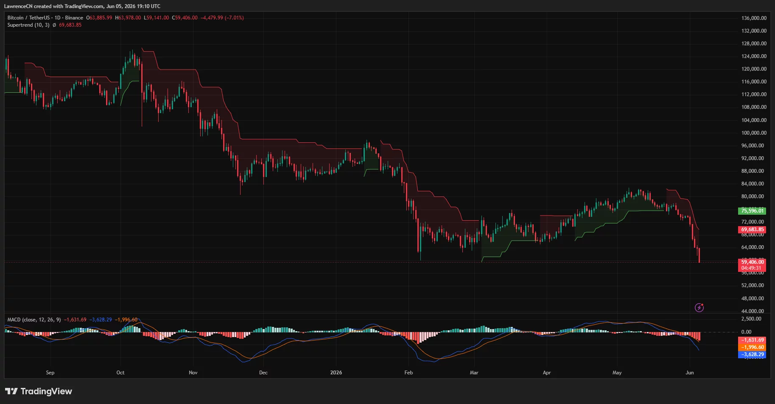Click the 0.00 MACD scale label
This screenshot has width=775, height=404.
[746, 332]
